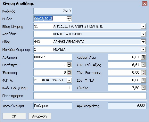Screen dimensions: 149x122
Task: Confirm the entry with the OK button
Action: tap(14, 116)
